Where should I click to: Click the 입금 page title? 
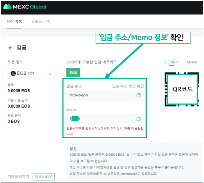[x=22, y=47]
